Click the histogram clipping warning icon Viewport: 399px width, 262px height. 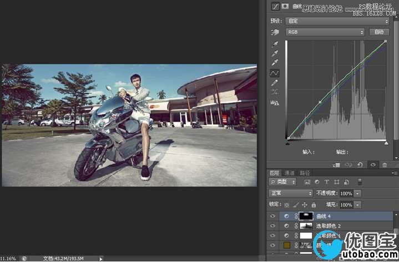click(x=275, y=103)
